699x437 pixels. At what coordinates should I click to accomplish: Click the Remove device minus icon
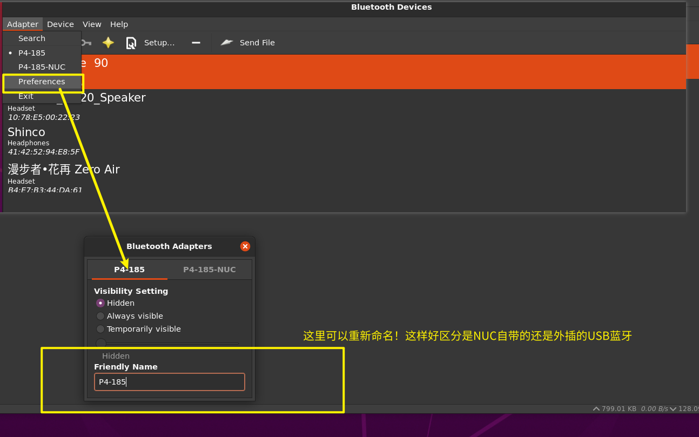[196, 43]
